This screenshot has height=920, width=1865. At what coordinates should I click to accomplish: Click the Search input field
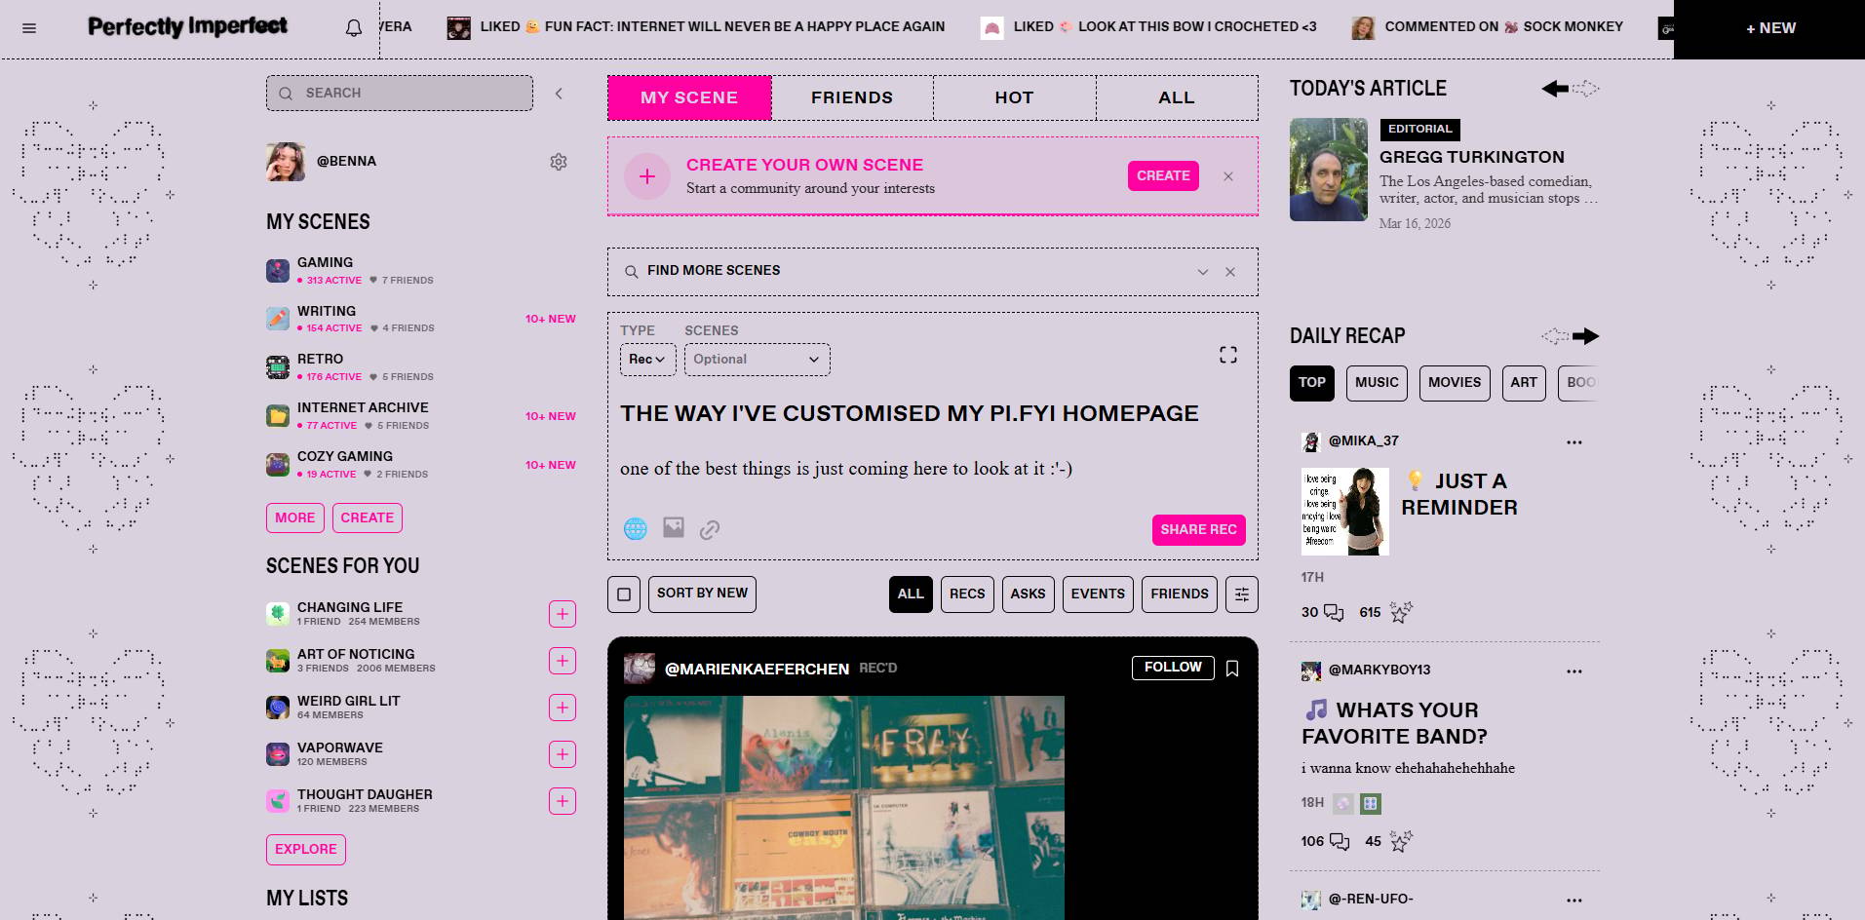tap(400, 94)
